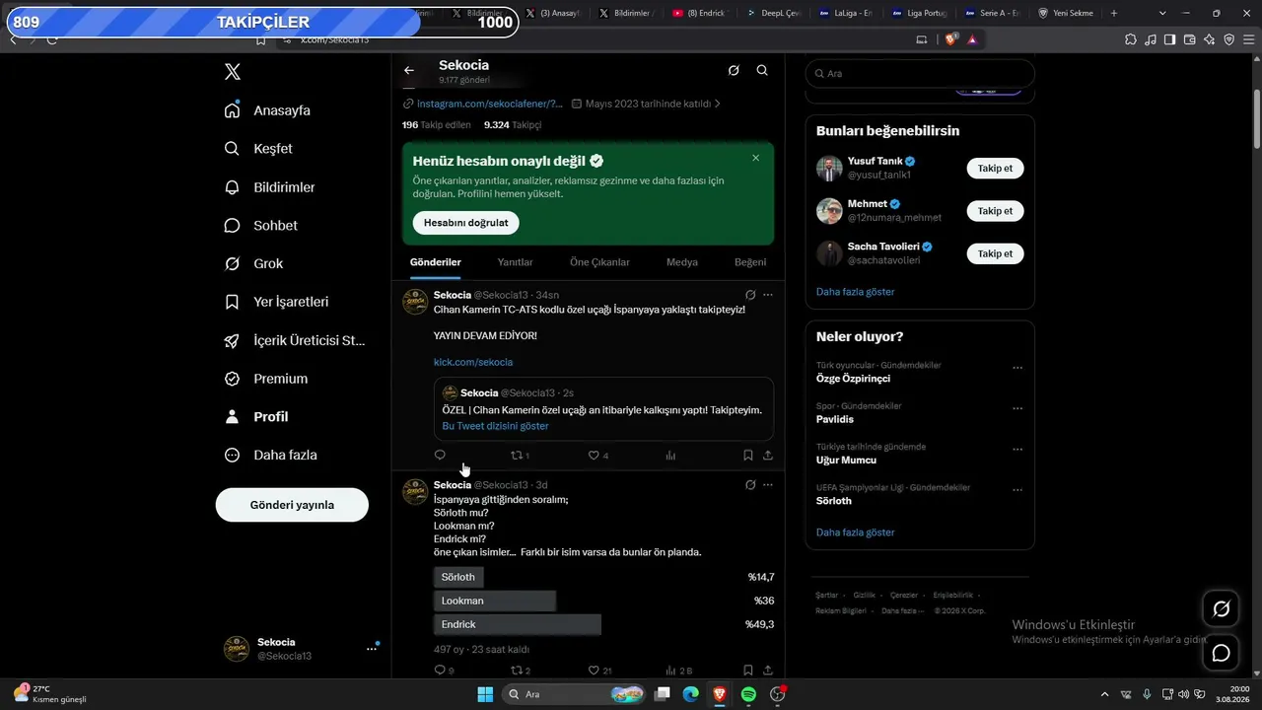Click the Endrick poll result bar
Viewport: 1262px width, 710px height.
[x=518, y=624]
